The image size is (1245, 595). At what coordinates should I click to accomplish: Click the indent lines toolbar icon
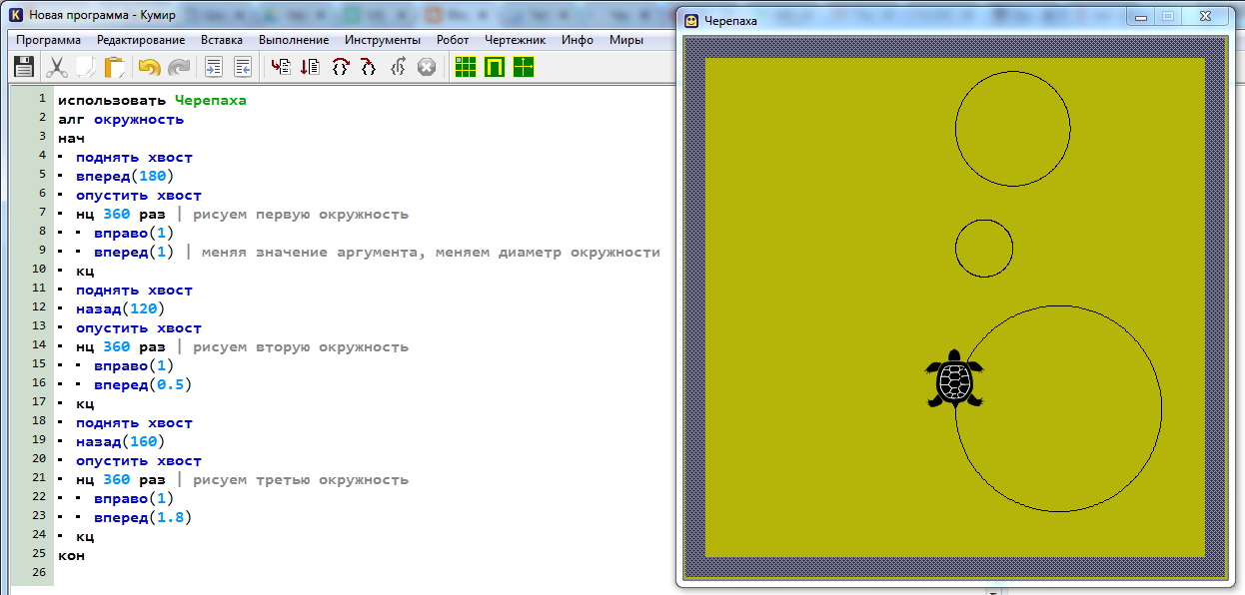pos(213,67)
